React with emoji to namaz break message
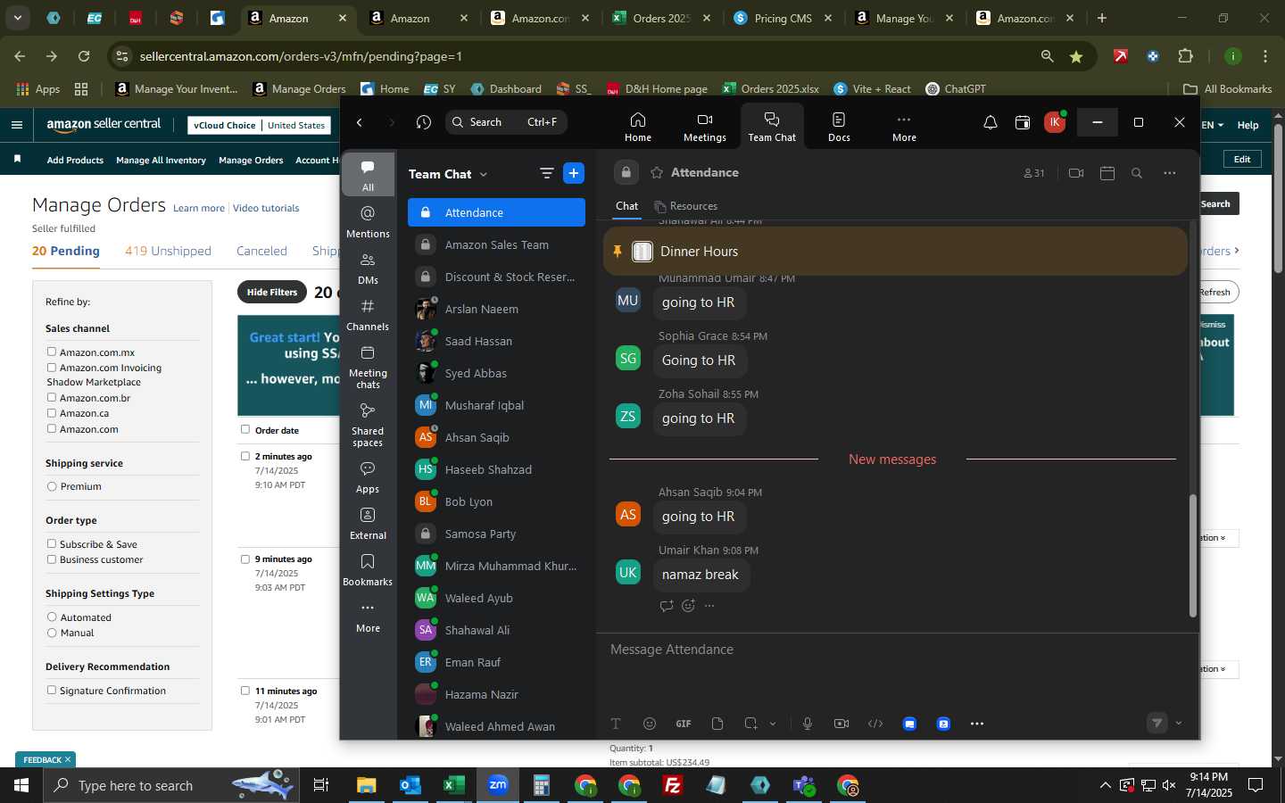The width and height of the screenshot is (1285, 803). (x=688, y=606)
